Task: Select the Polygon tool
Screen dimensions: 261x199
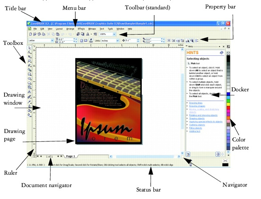Action: pos(29,83)
